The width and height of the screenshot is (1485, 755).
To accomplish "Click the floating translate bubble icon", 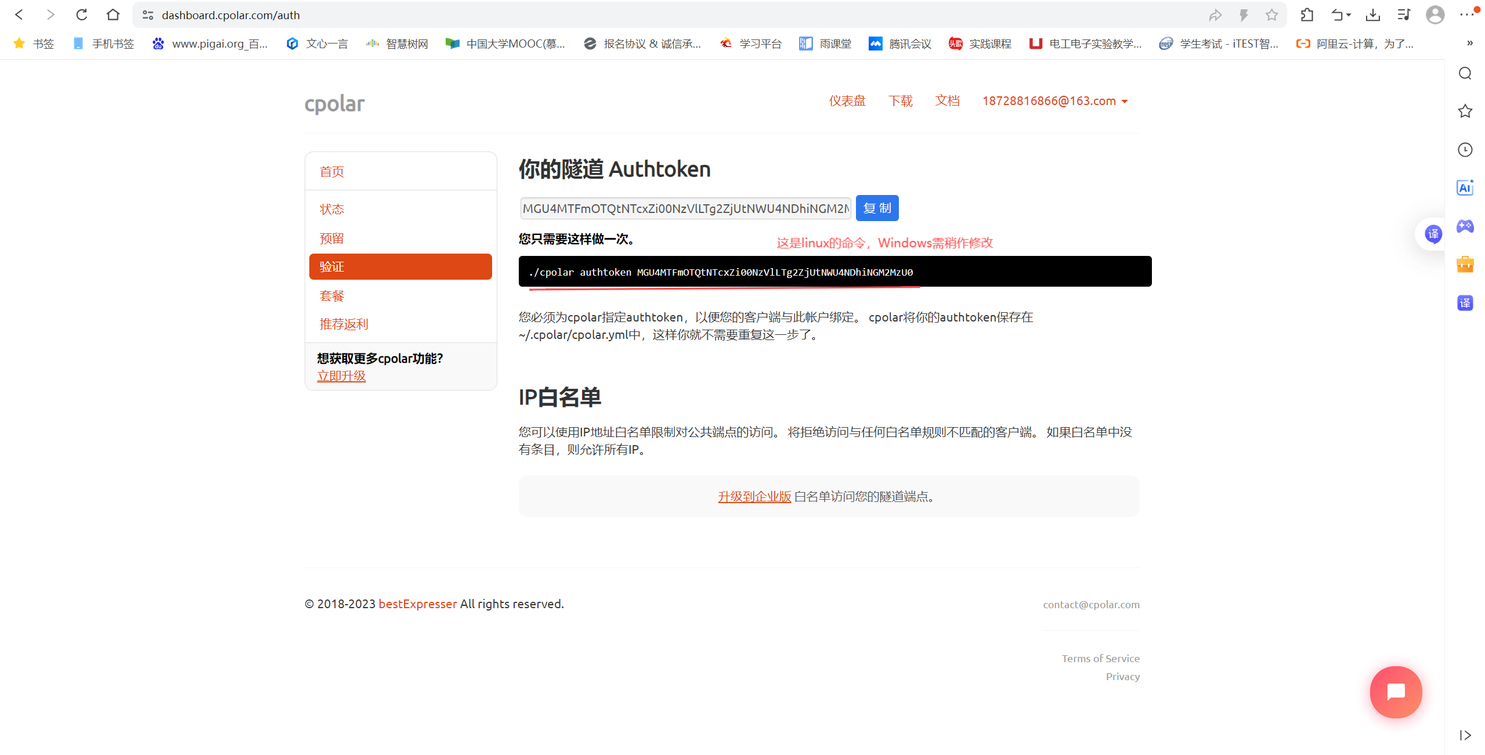I will (x=1433, y=234).
